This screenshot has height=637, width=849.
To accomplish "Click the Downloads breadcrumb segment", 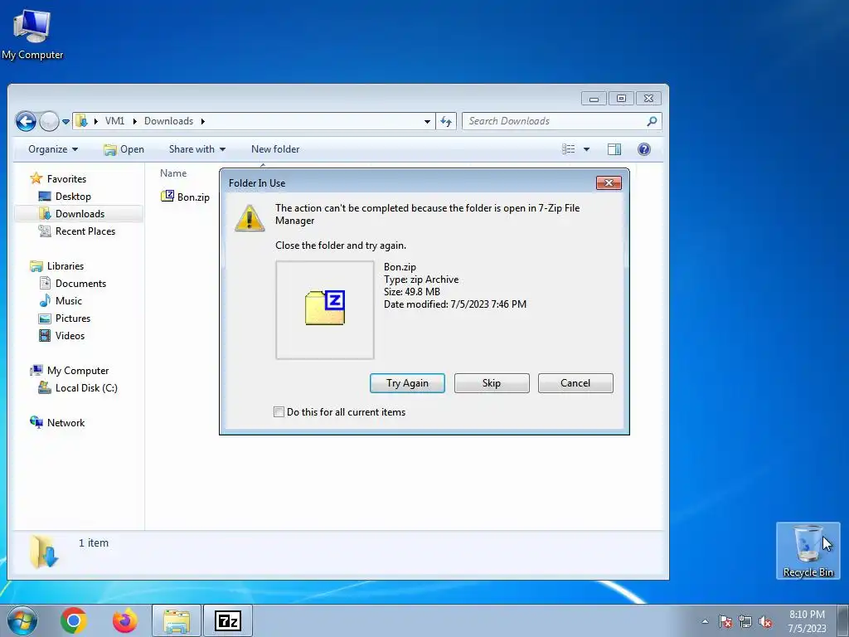I will point(168,121).
